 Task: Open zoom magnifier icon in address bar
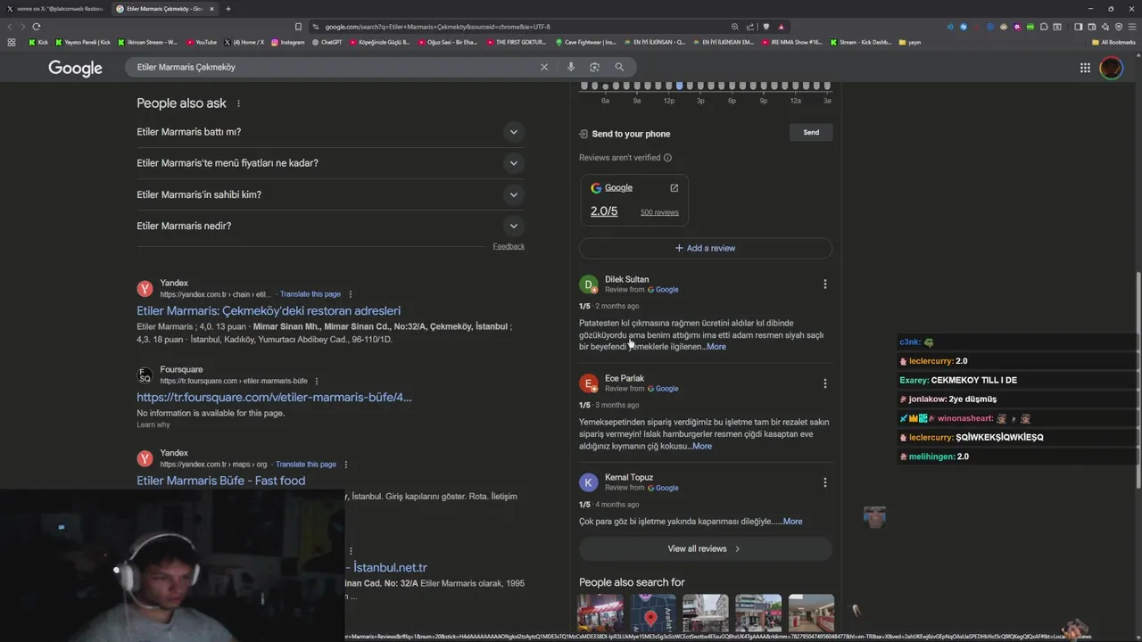[735, 27]
